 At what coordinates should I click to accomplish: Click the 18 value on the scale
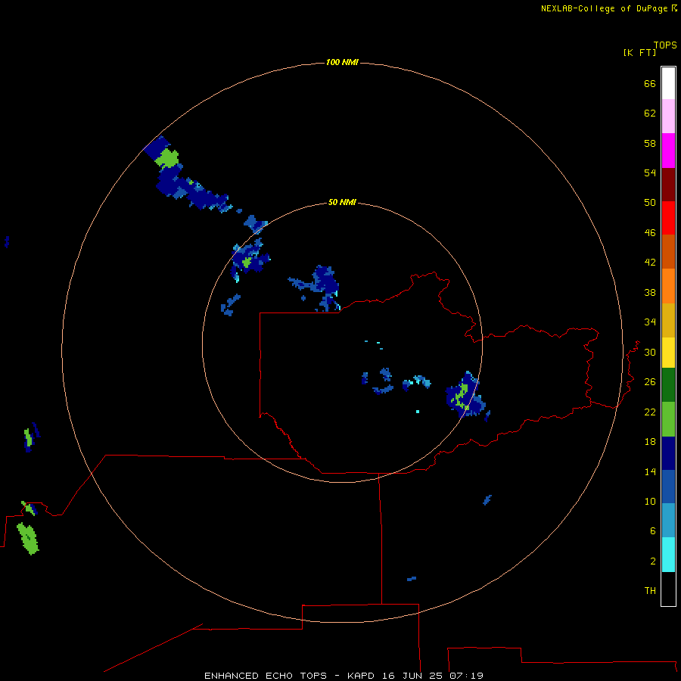coord(650,441)
